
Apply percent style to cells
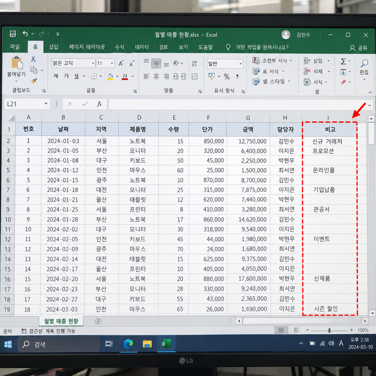[227, 77]
